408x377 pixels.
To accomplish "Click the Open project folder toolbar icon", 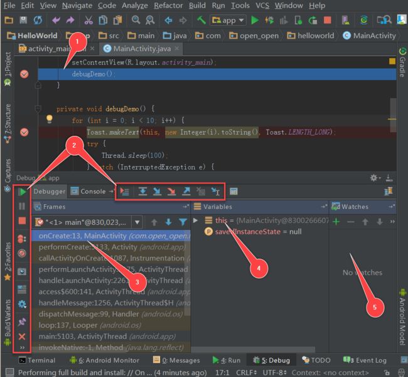I will tap(9, 20).
